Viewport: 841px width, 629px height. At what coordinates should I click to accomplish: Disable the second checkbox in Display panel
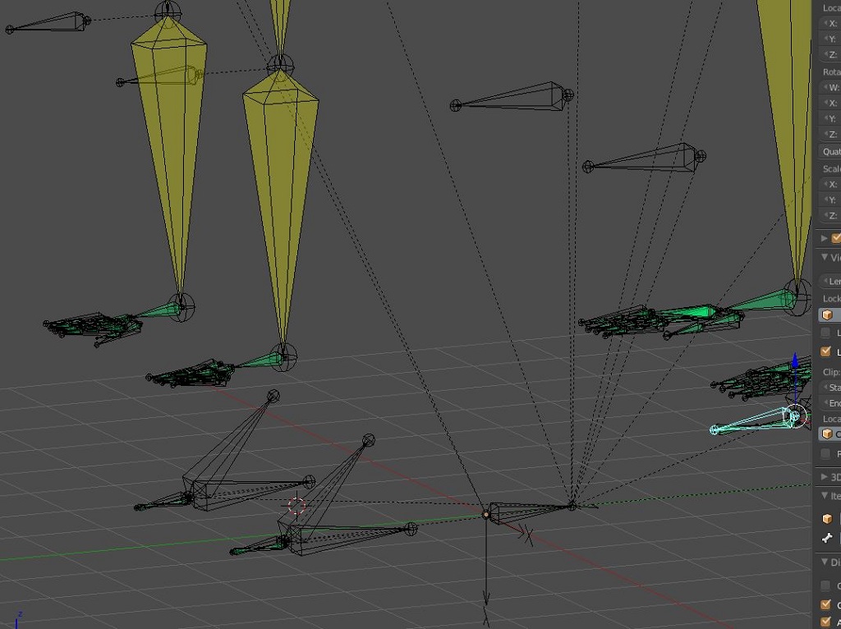tap(826, 605)
